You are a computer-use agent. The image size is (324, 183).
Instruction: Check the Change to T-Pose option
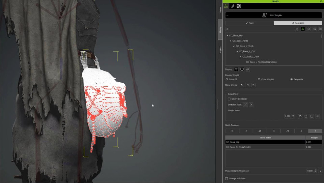(226, 179)
